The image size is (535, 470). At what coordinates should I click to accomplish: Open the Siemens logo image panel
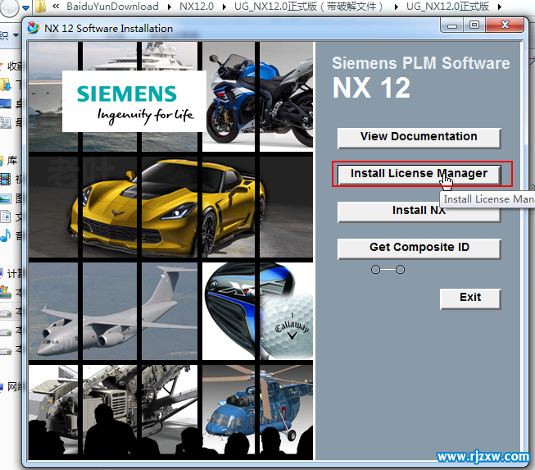pos(134,101)
